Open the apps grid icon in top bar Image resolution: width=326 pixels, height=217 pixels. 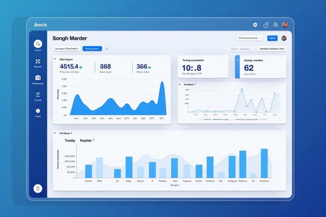(x=276, y=25)
